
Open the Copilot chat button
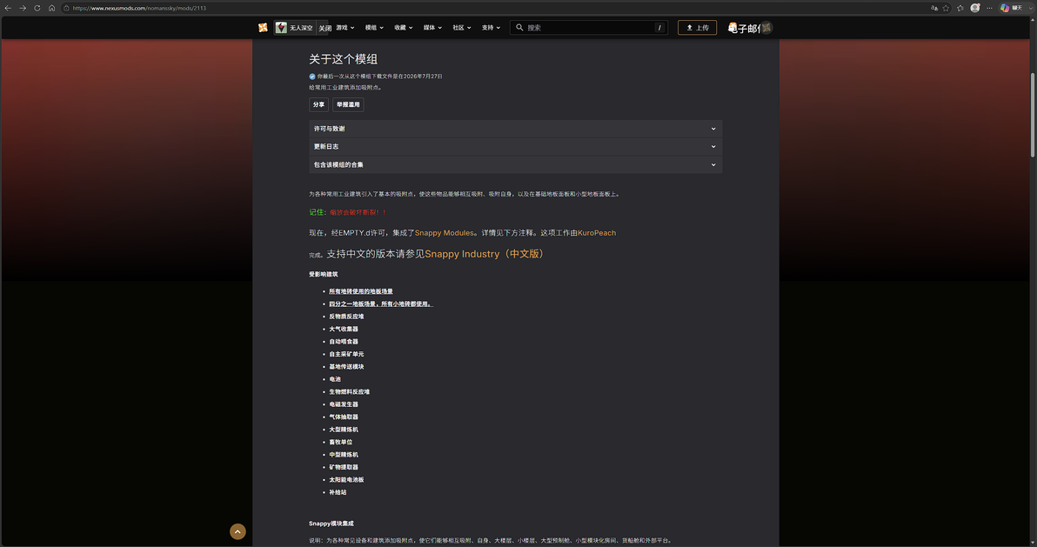point(1011,8)
